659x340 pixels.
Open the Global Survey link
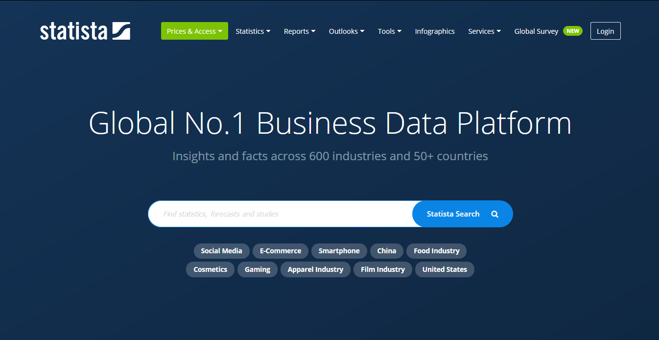pyautogui.click(x=536, y=31)
